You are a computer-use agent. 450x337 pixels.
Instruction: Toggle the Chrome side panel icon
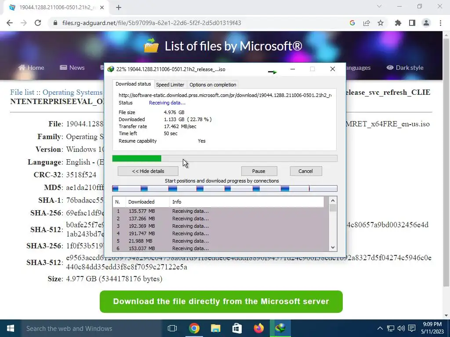[x=412, y=23]
